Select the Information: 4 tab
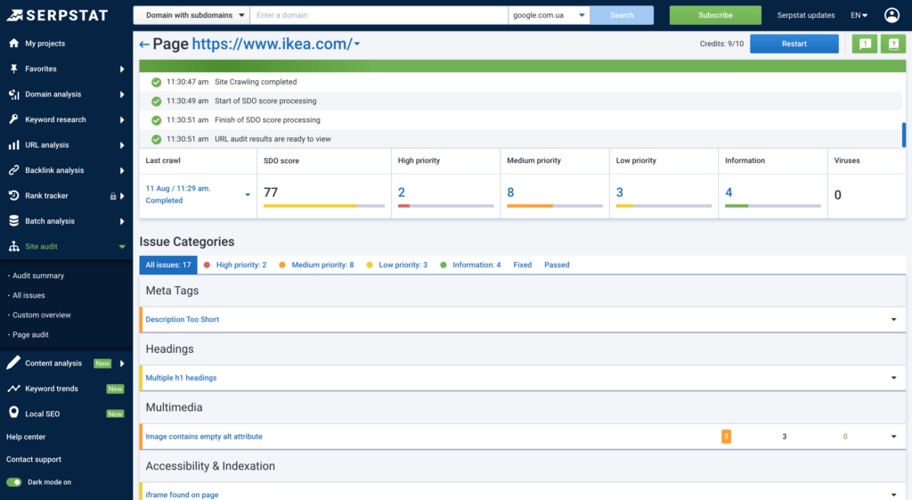The width and height of the screenshot is (912, 500). tap(470, 265)
